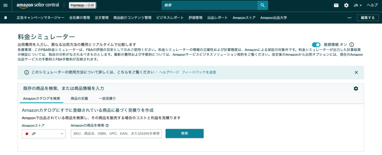The height and width of the screenshot is (155, 382).
Task: Click the bookmark icon in navigation bar
Action: click(x=6, y=18)
